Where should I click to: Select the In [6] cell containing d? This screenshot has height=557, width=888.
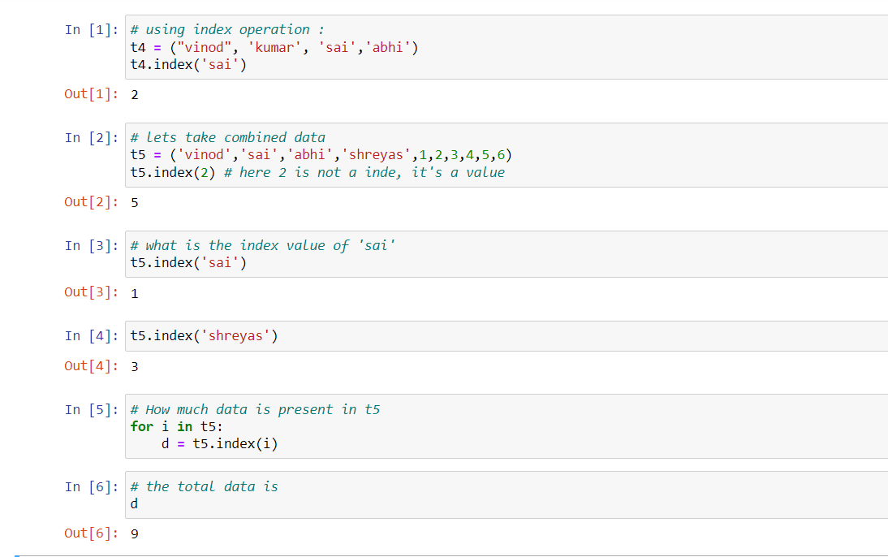507,494
